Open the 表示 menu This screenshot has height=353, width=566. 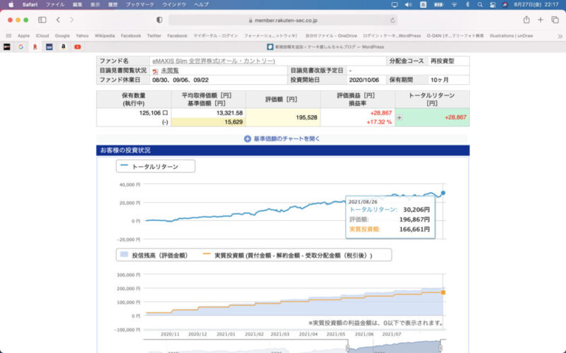(95, 5)
